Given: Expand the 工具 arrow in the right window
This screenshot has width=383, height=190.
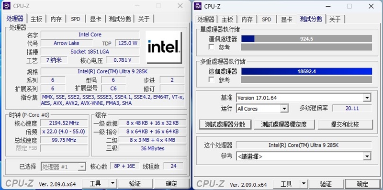Looking at the screenshot, I should coord(304,184).
